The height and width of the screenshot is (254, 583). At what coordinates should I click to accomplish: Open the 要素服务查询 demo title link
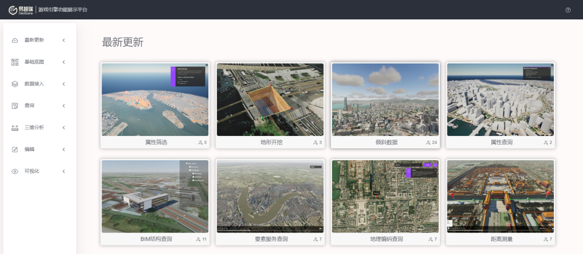tap(272, 239)
